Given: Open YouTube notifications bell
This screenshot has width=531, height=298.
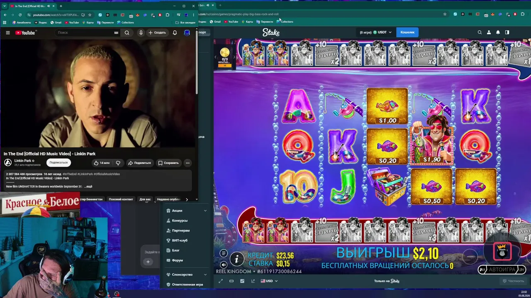Looking at the screenshot, I should [175, 33].
